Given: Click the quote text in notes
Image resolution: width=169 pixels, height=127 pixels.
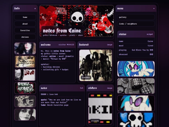Looking at the screenshot, I should (61, 101).
